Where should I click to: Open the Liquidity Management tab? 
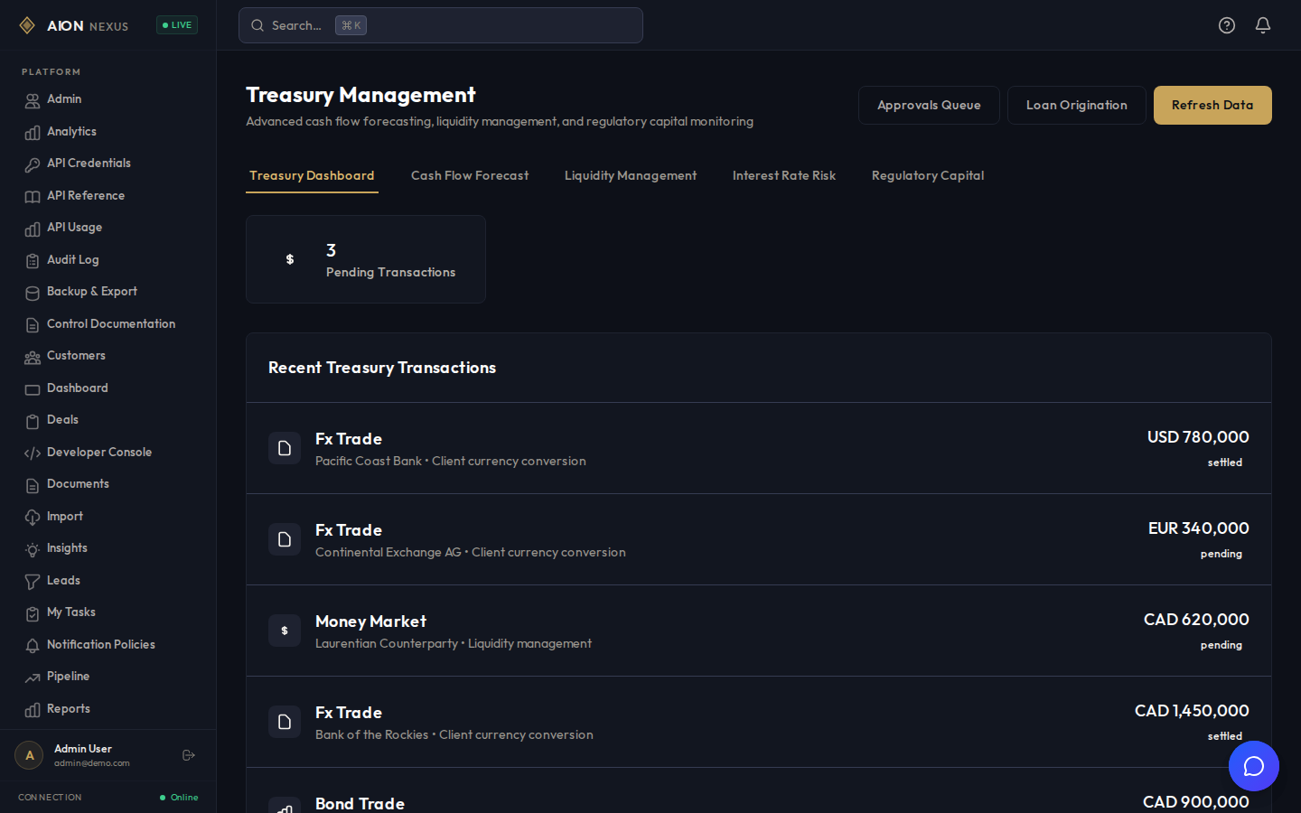tap(631, 175)
